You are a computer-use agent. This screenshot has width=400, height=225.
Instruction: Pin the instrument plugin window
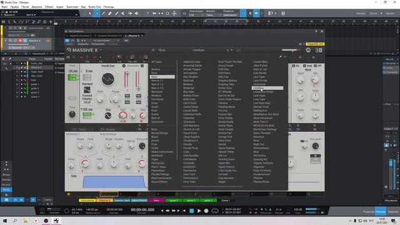tap(316, 31)
